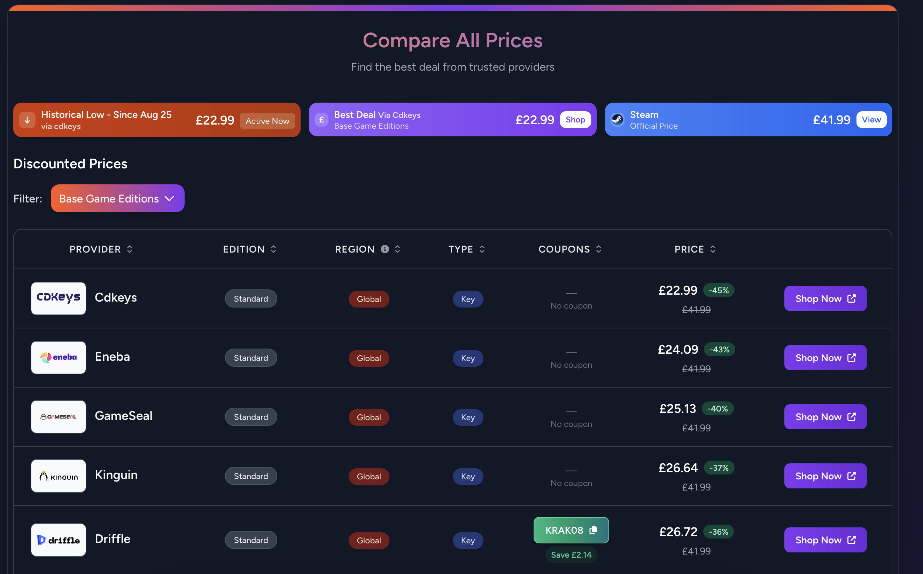The width and height of the screenshot is (923, 574).
Task: Click the Steam logo icon
Action: 618,120
